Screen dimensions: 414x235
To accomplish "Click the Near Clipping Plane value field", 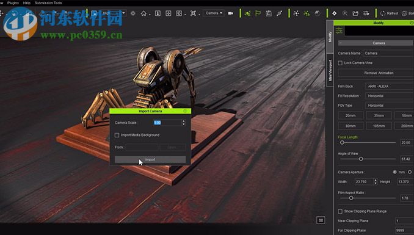I will [404, 221].
